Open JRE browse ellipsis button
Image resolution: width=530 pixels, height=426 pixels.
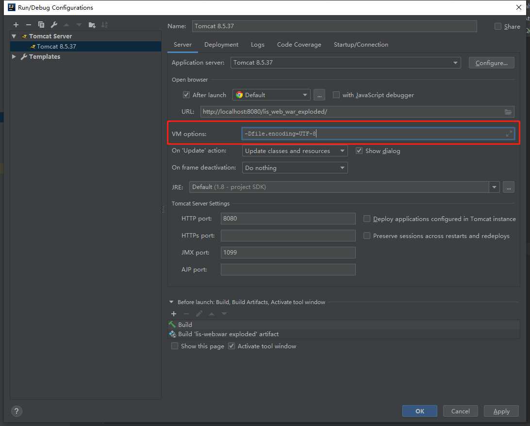[508, 187]
